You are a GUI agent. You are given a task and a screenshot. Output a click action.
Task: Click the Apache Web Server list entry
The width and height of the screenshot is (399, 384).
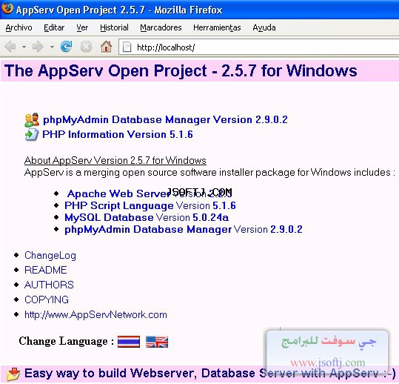[150, 193]
